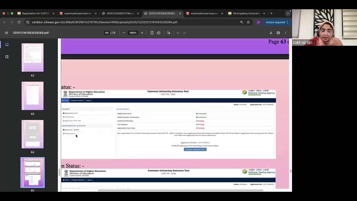Viewport: 357px width, 201px height.
Task: Click 'Fee Payment' under Activities in PDF
Action: [x=69, y=117]
